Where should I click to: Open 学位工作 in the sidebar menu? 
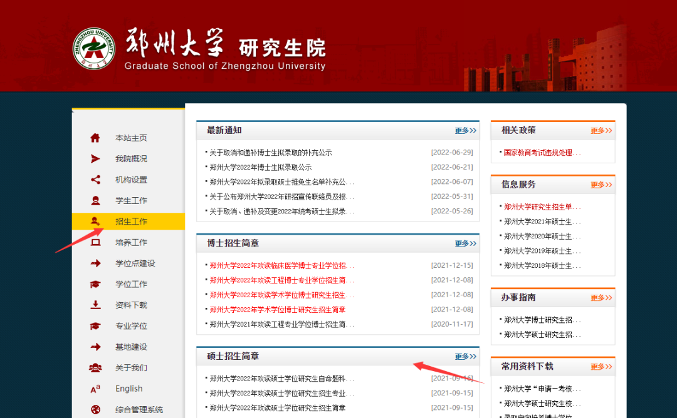tap(131, 284)
